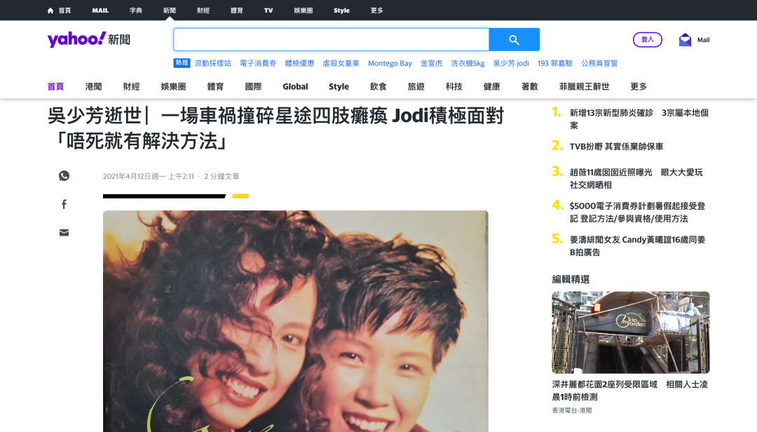Viewport: 757px width, 432px height.
Task: Click into the search input field
Action: [x=331, y=40]
